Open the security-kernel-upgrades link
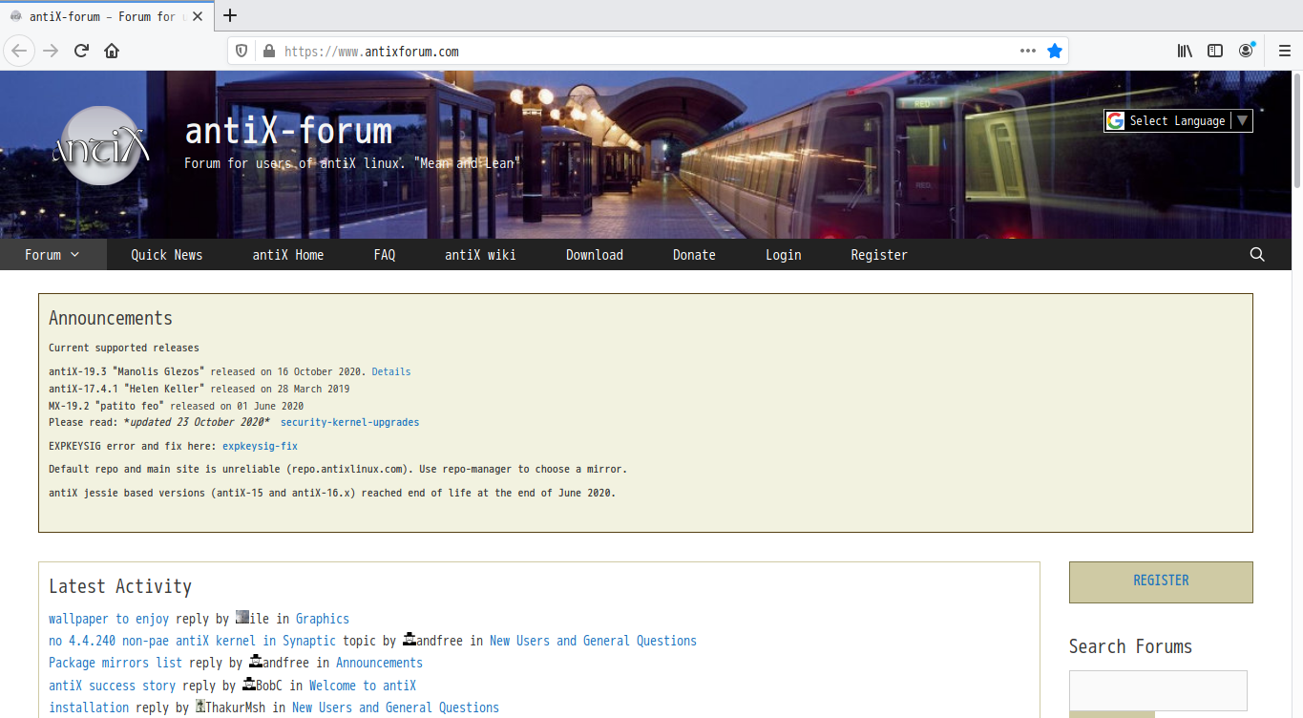This screenshot has height=718, width=1303. click(349, 422)
